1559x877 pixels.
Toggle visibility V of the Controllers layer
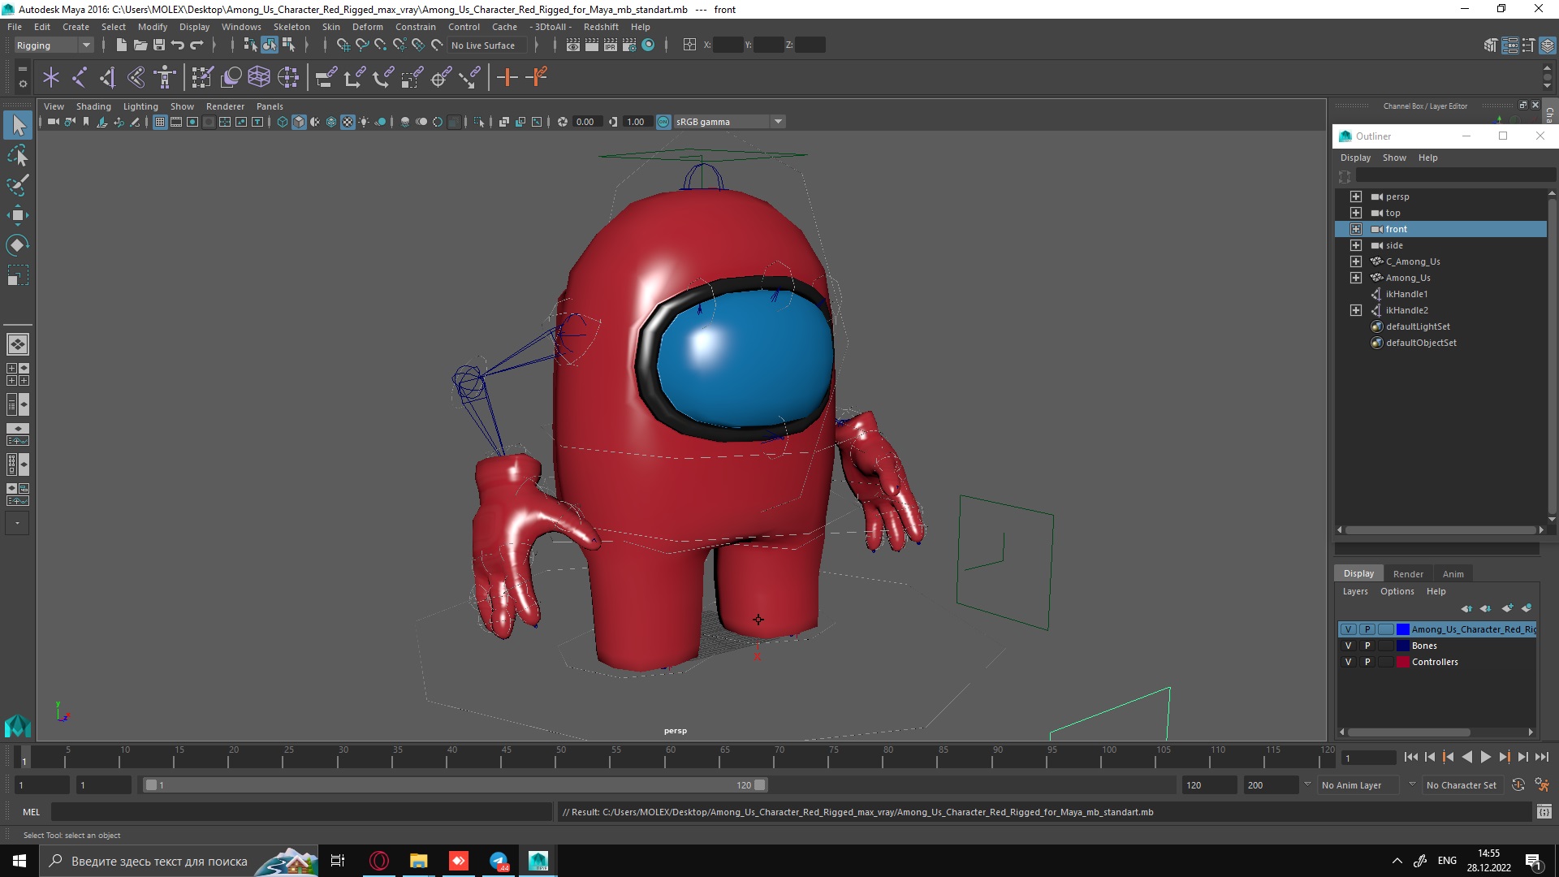click(1349, 663)
